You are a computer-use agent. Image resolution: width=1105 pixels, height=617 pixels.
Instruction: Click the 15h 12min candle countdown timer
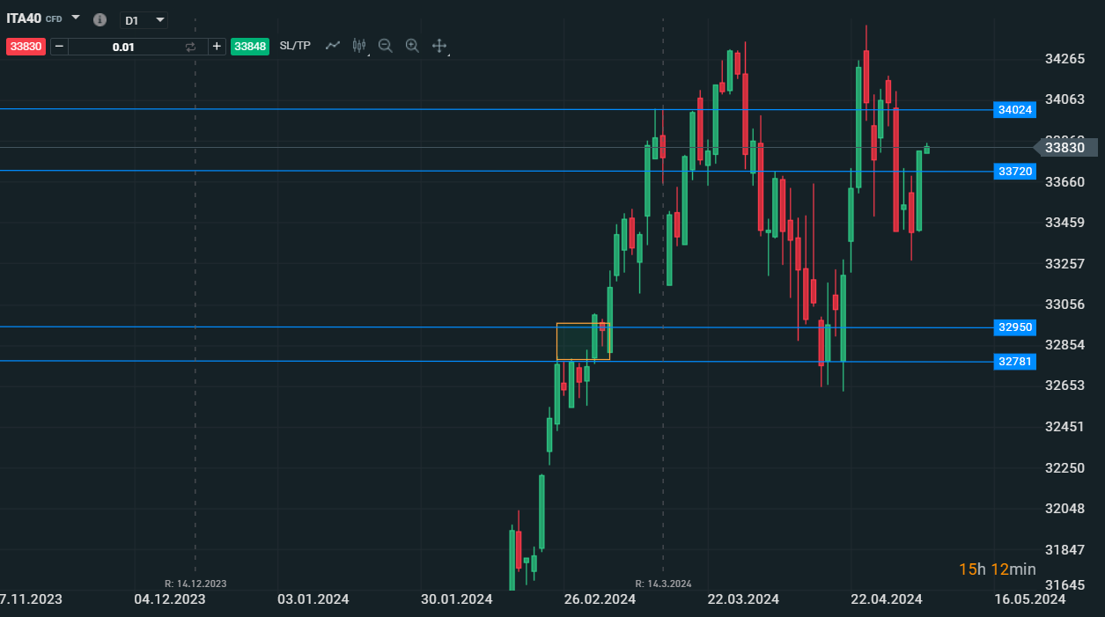click(x=998, y=569)
